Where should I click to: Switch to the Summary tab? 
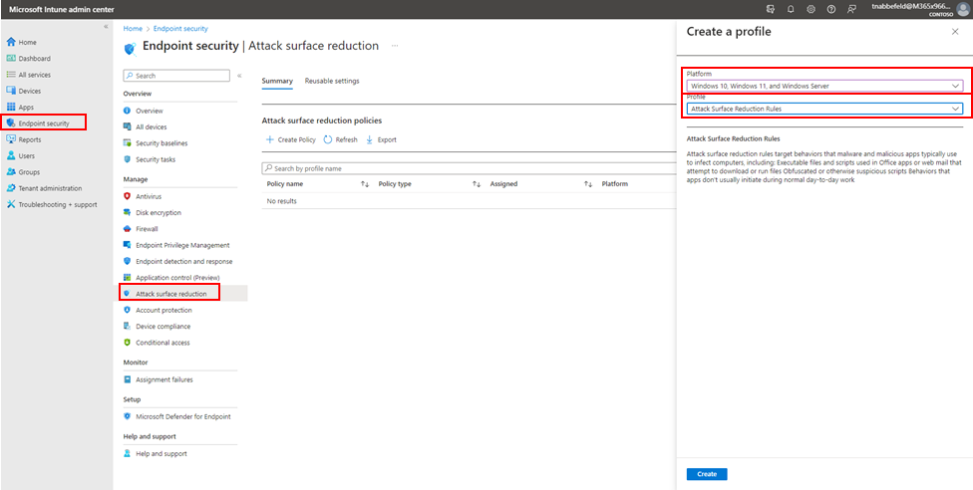(277, 81)
